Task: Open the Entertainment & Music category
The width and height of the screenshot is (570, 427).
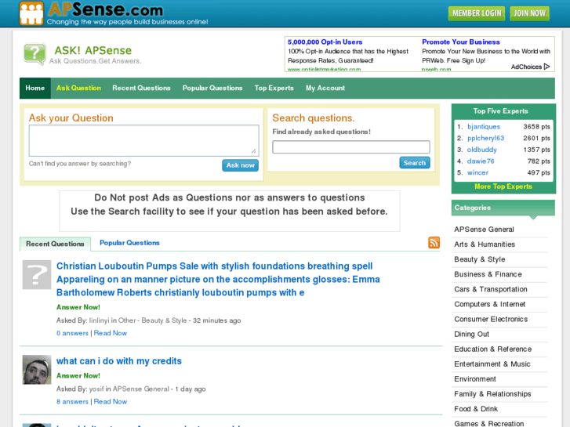Action: (492, 364)
